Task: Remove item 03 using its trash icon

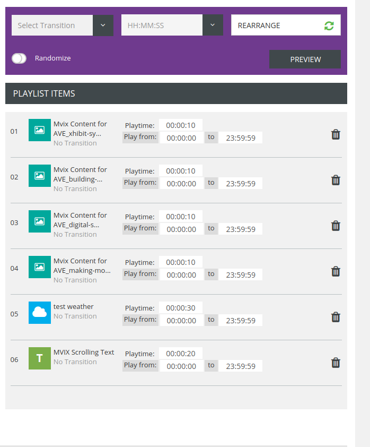Action: pyautogui.click(x=336, y=226)
